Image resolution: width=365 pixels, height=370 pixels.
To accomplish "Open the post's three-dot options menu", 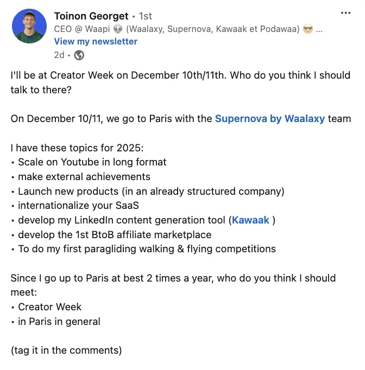I will [x=345, y=13].
